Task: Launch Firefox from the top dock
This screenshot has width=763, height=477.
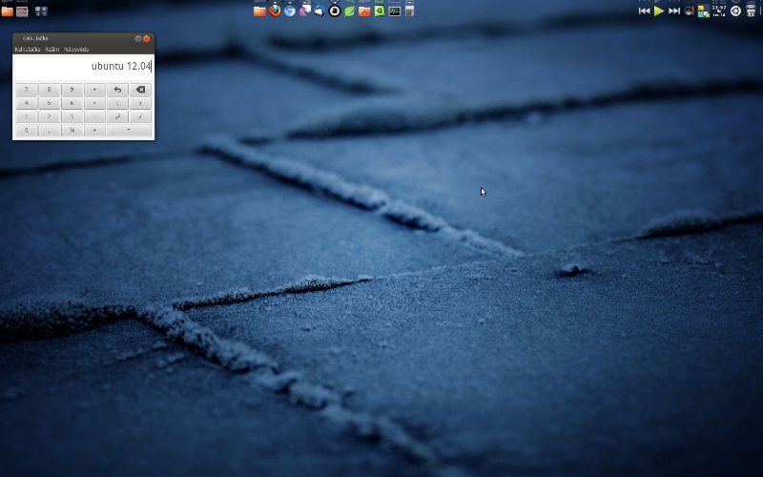Action: pos(275,10)
